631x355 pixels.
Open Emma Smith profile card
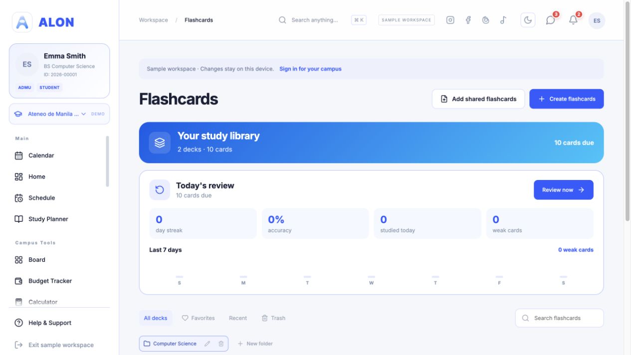click(59, 71)
